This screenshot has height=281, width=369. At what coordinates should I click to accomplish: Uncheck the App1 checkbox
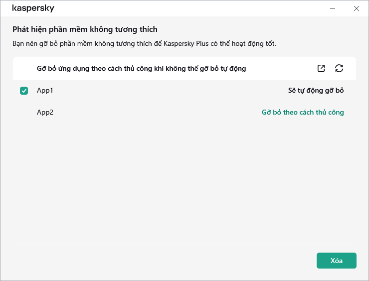pyautogui.click(x=24, y=91)
